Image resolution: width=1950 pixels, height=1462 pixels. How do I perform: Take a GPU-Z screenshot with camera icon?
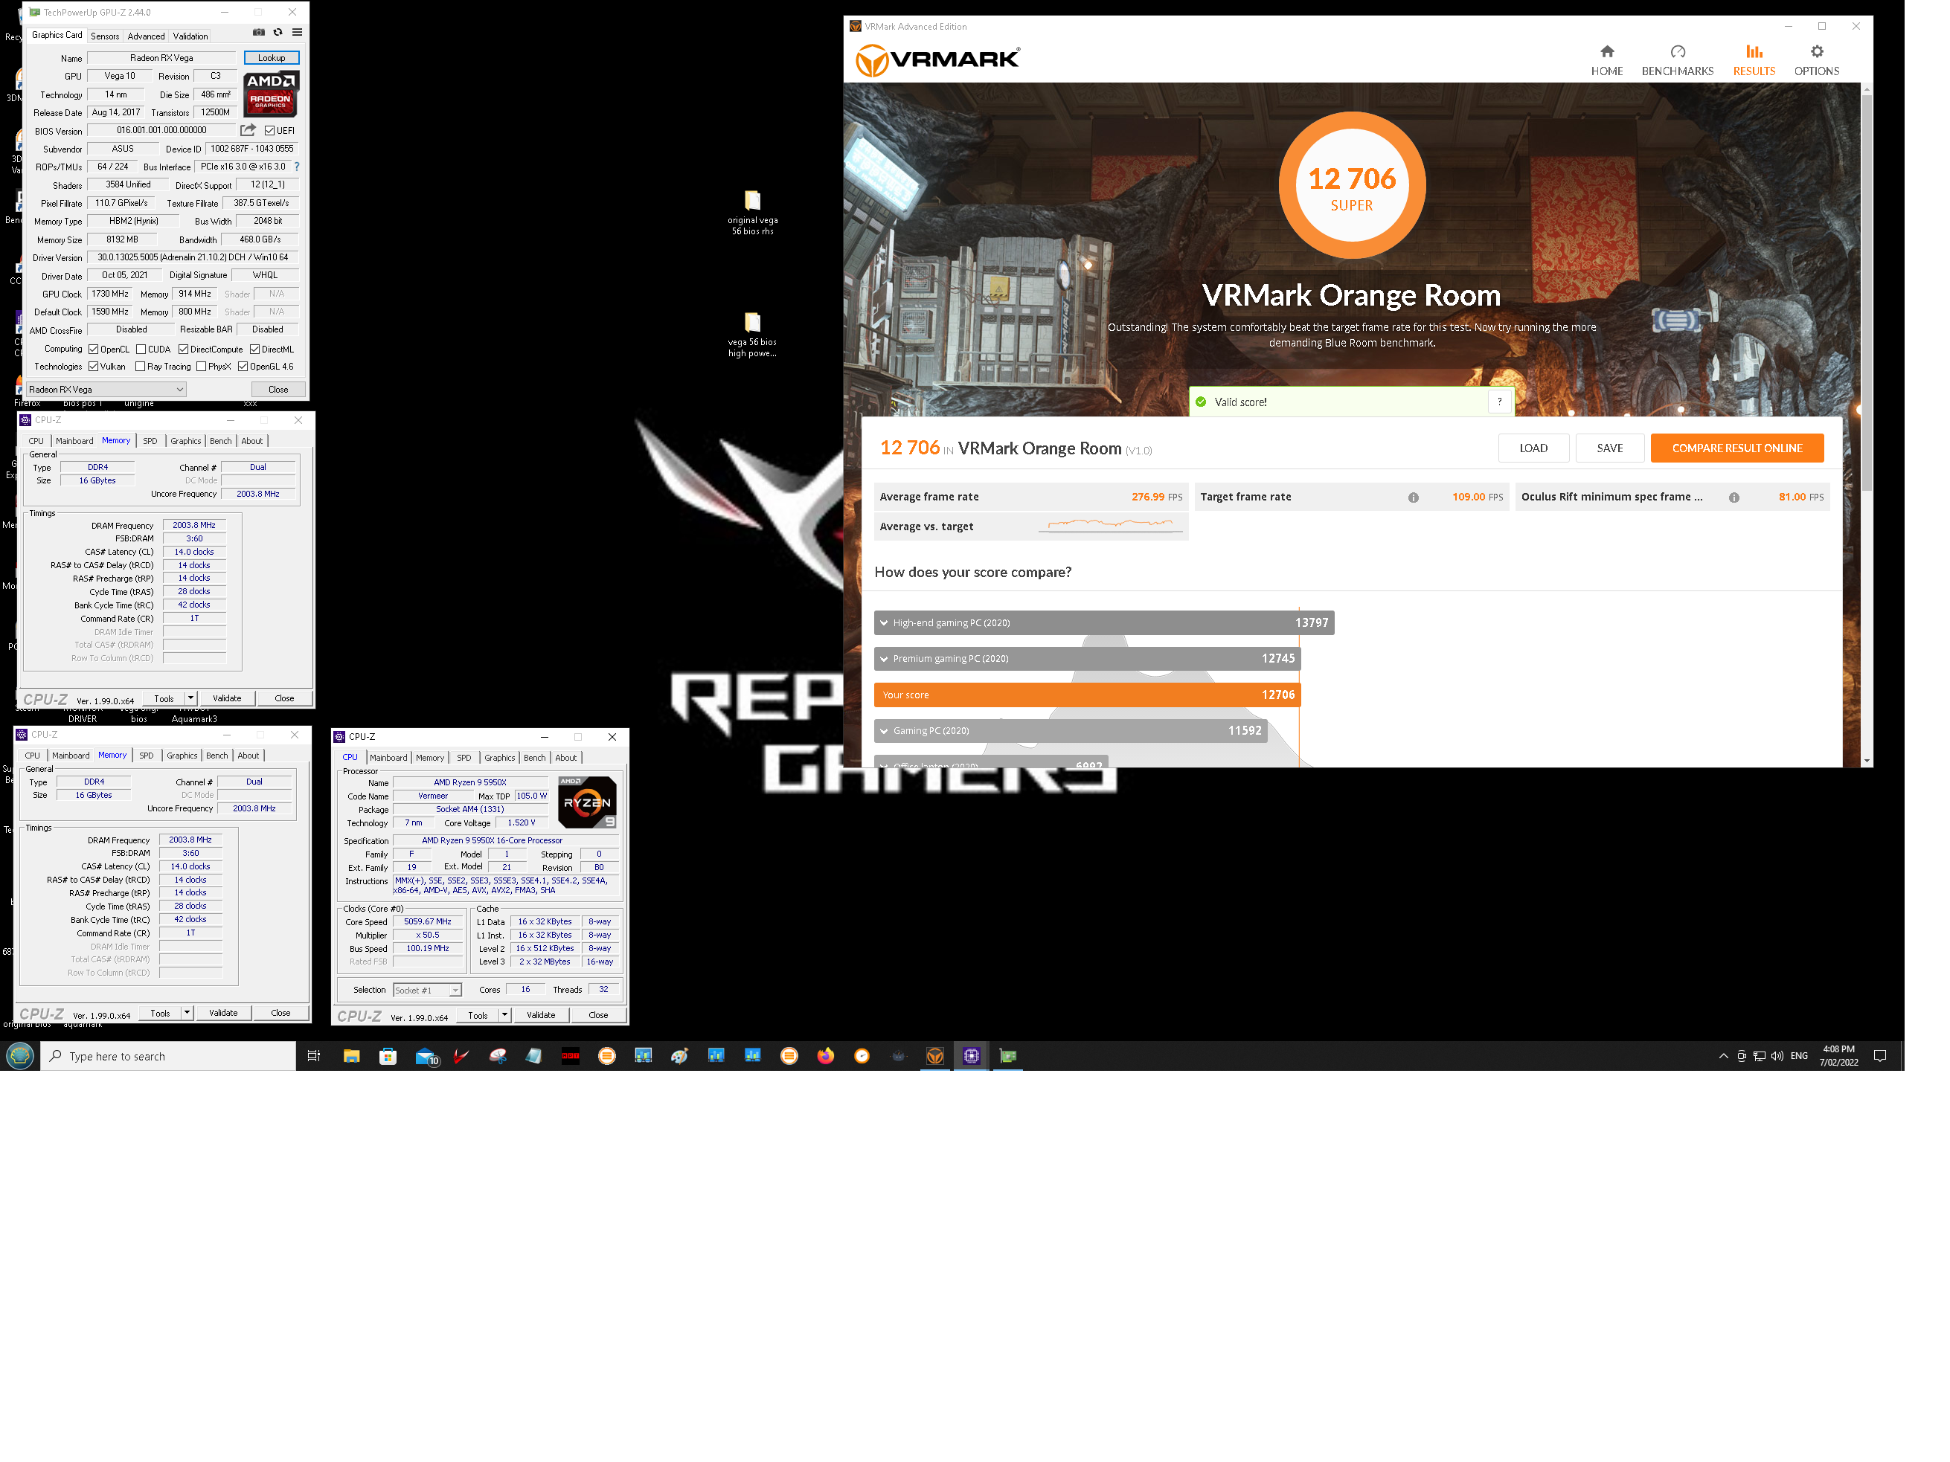[x=258, y=33]
